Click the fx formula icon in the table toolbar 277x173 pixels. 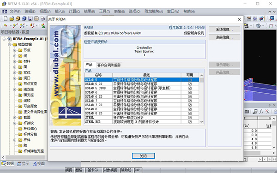261,111
